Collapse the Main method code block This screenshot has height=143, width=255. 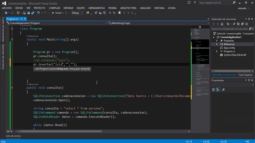click(x=12, y=39)
